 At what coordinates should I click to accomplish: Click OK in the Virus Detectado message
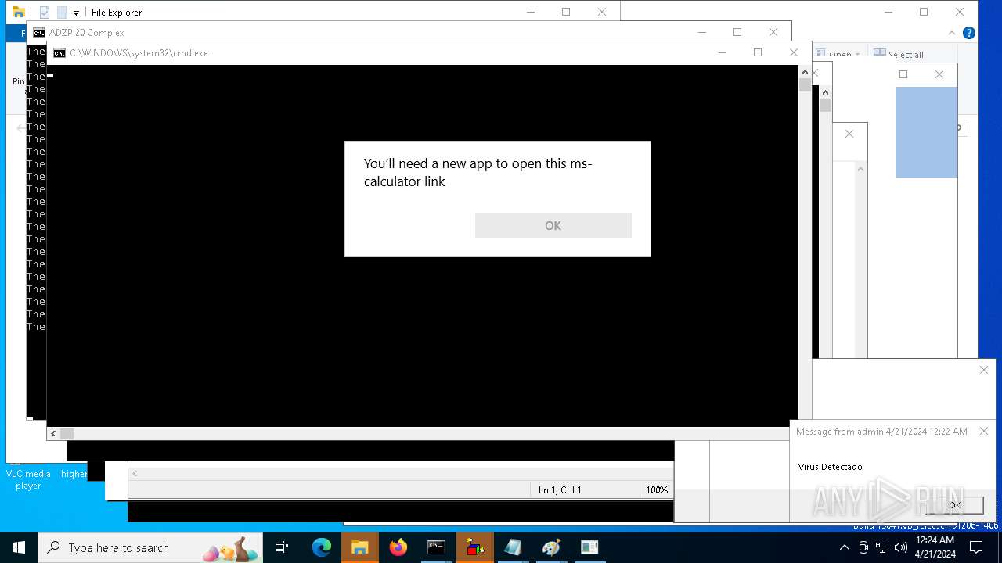(953, 505)
